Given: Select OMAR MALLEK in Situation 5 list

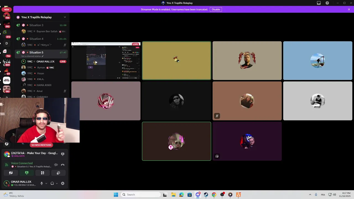Looking at the screenshot, I should click(x=44, y=61).
